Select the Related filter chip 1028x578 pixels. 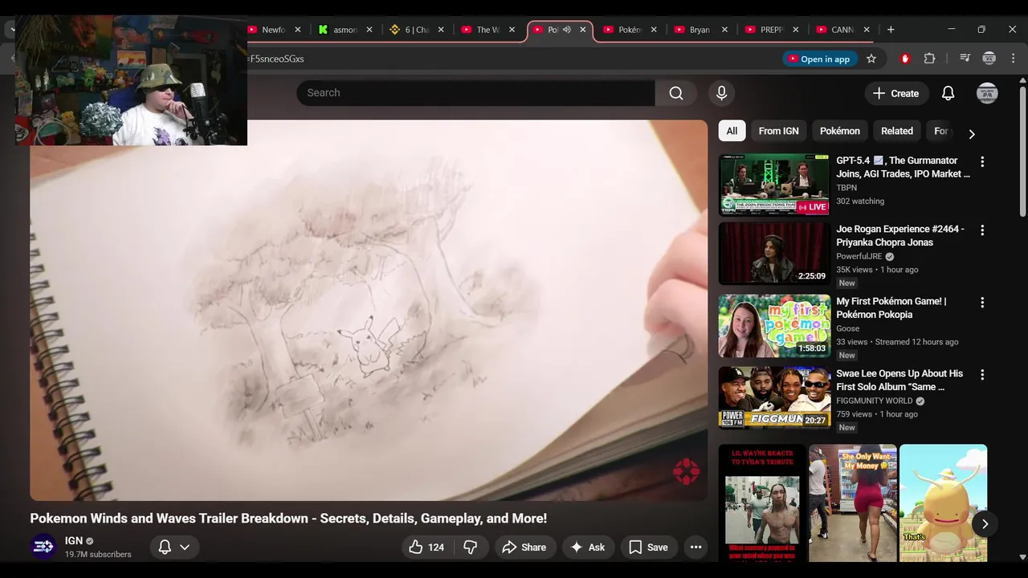[897, 131]
